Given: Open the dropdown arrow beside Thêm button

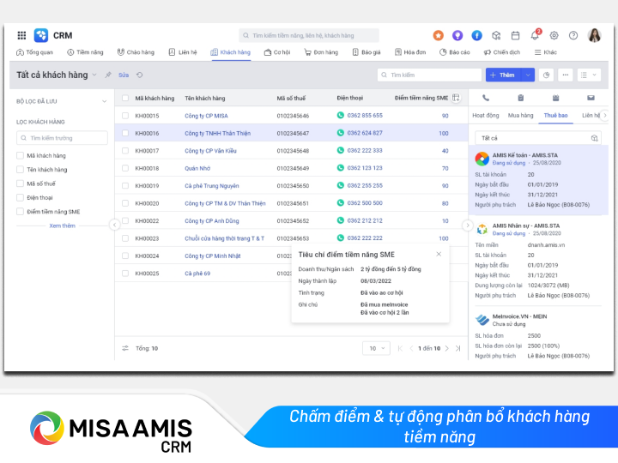Looking at the screenshot, I should point(528,75).
